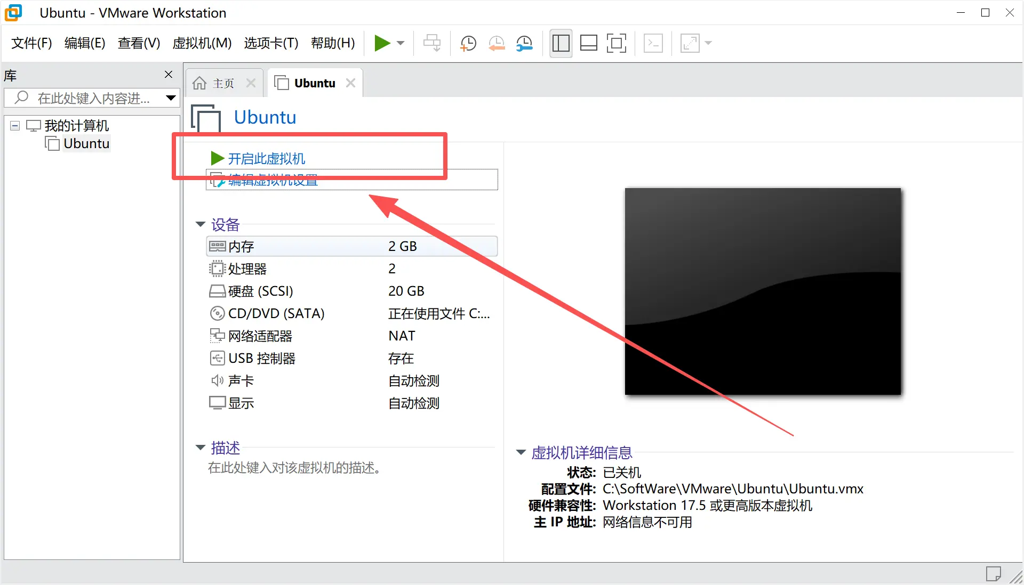Click the 正在使用文件 CD/DVD value
The width and height of the screenshot is (1024, 585).
[439, 313]
